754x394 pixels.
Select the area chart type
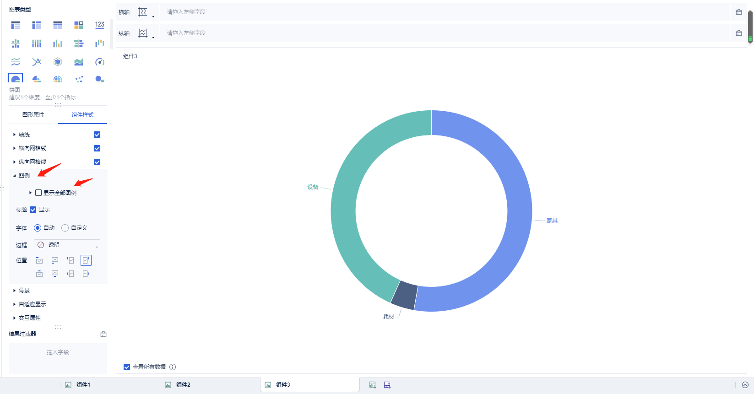tap(79, 62)
